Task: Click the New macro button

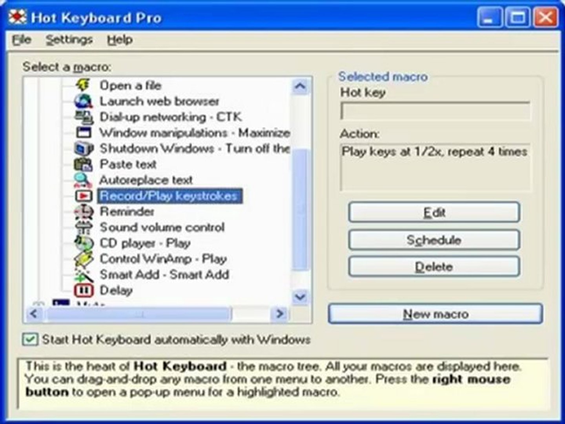Action: 436,314
